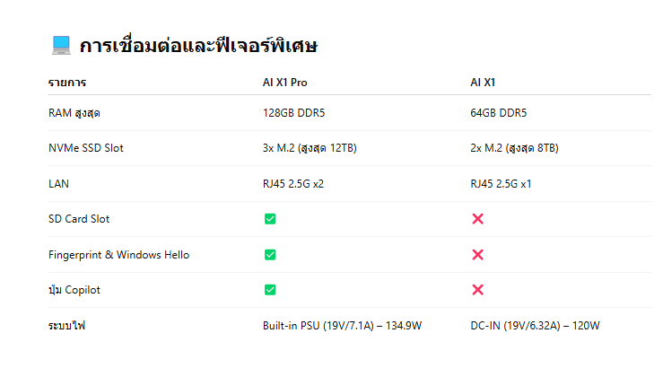
Task: Click the DC-IN (19V/6.32A) – 120W cell
Action: 535,325
